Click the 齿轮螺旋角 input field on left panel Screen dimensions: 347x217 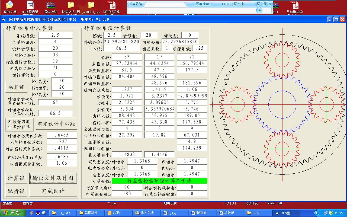click(55, 74)
